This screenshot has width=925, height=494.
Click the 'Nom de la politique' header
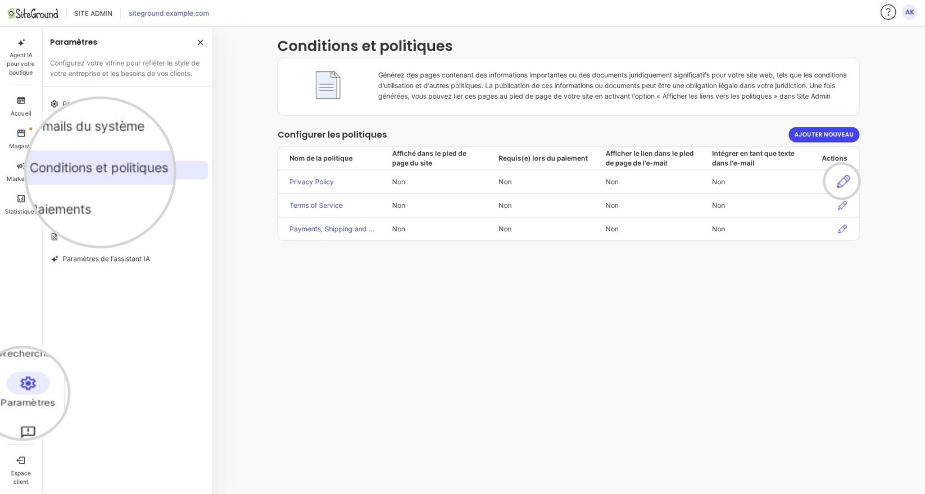click(x=321, y=158)
